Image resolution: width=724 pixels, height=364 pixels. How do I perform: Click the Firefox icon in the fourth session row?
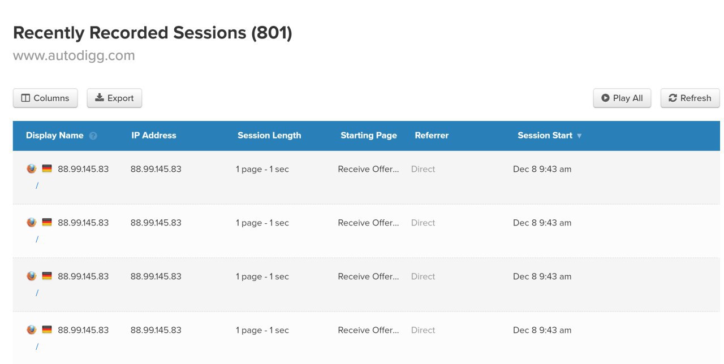(x=32, y=330)
